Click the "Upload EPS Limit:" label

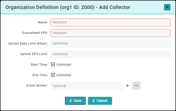[34, 54]
